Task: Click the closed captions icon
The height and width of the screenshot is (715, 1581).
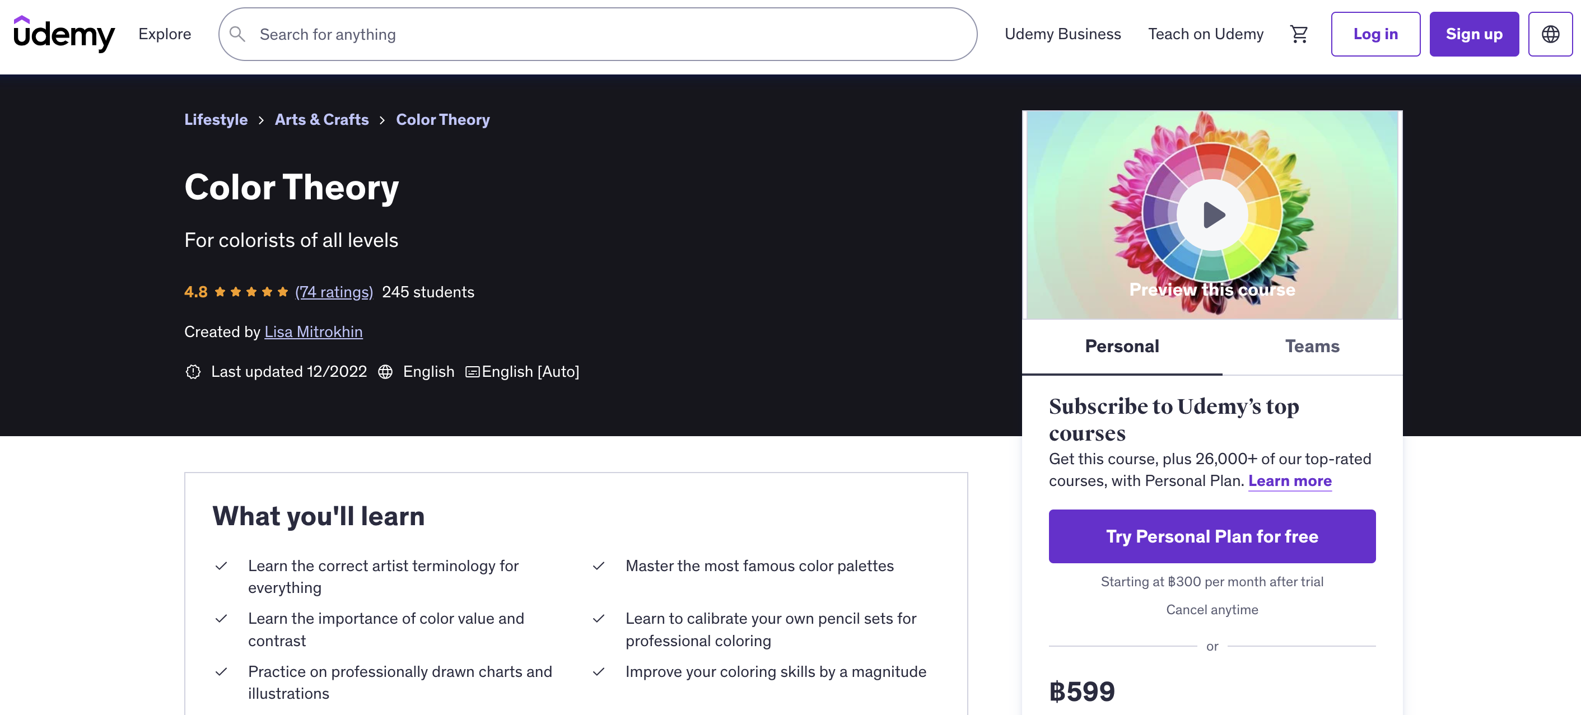Action: tap(472, 372)
